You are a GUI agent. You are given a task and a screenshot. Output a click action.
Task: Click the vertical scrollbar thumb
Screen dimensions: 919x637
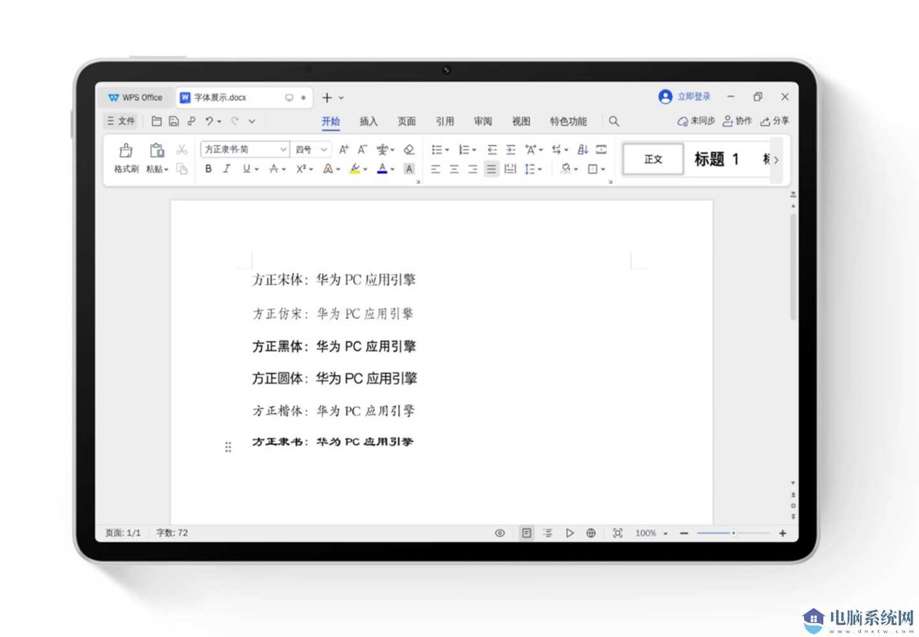[793, 267]
